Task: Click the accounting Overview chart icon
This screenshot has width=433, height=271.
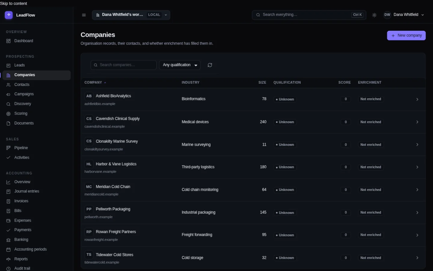Action: (8, 182)
